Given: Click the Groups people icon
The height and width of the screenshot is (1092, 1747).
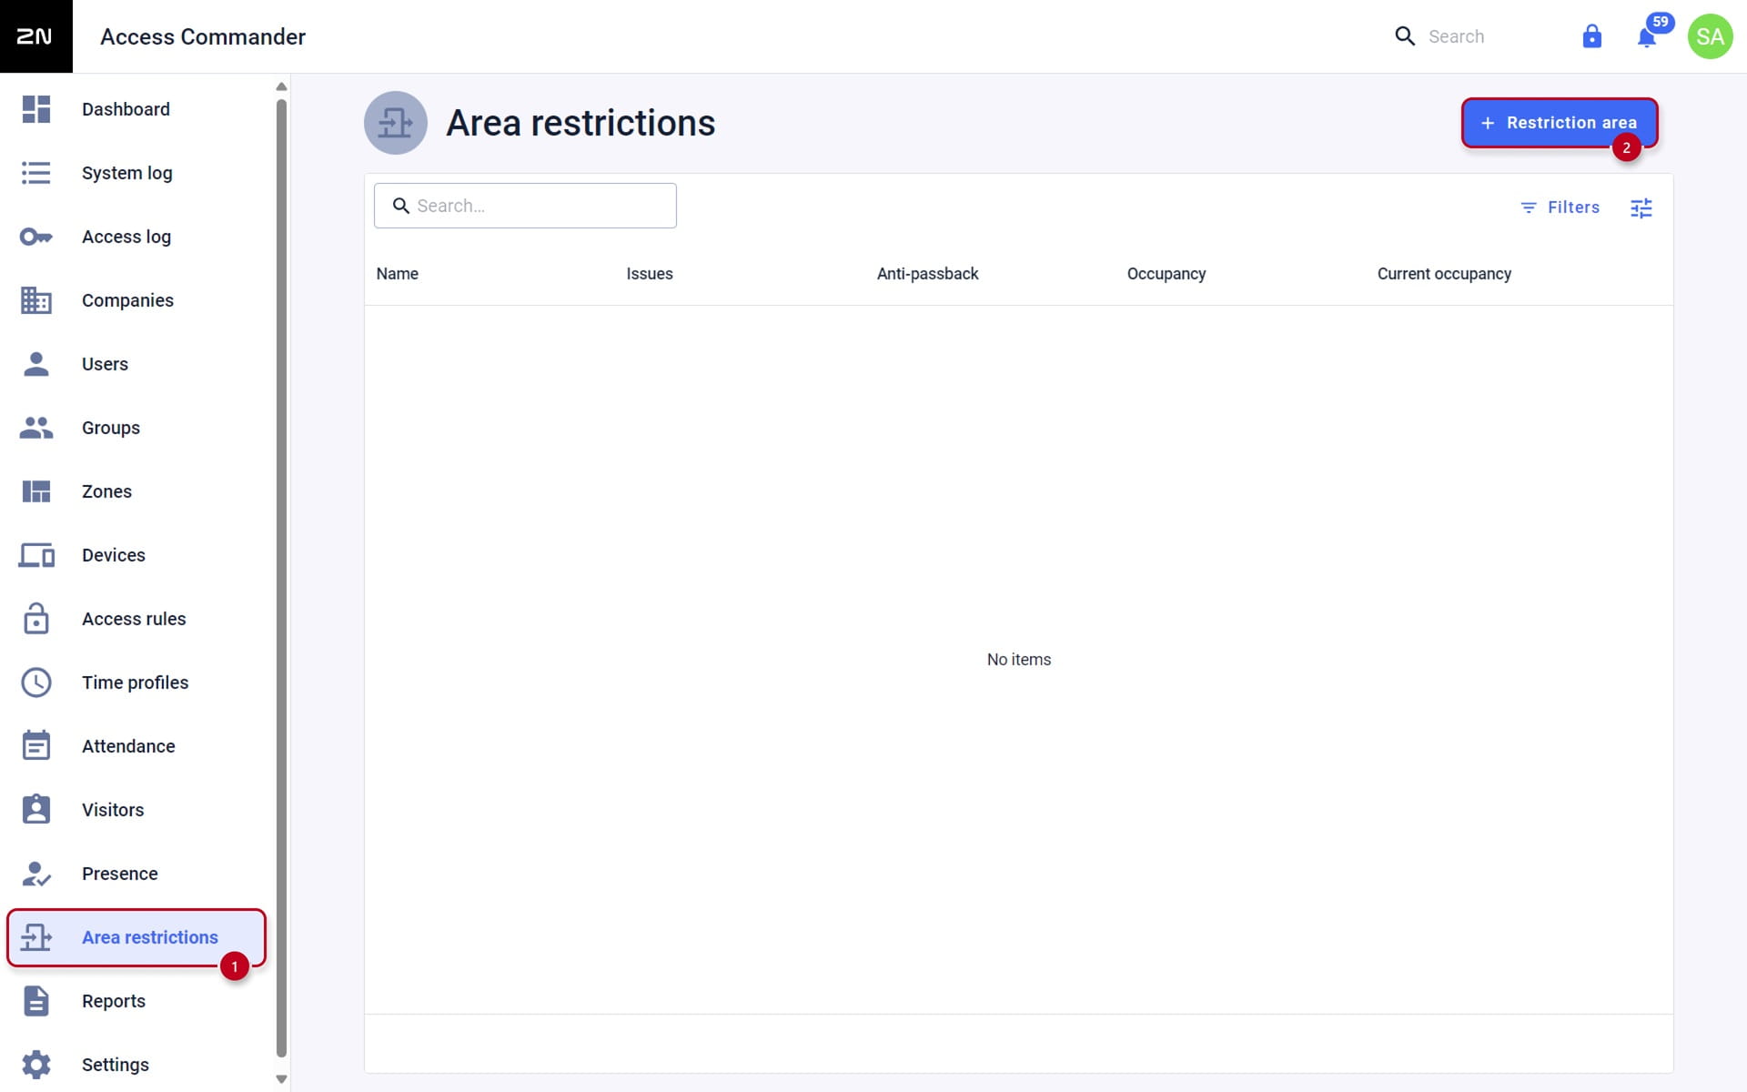Looking at the screenshot, I should [x=36, y=428].
